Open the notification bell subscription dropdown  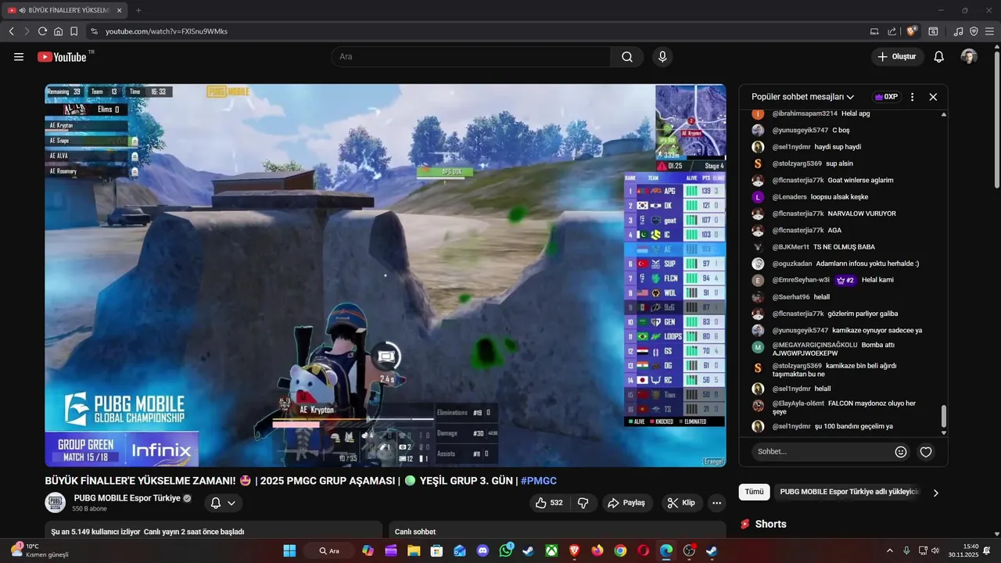223,503
